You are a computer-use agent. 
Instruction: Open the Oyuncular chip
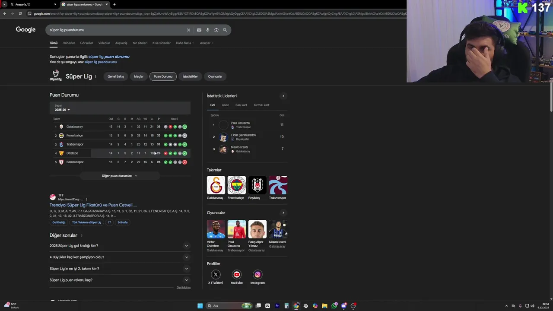215,76
